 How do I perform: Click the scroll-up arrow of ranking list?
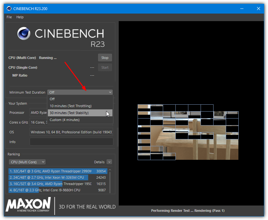pyautogui.click(x=110, y=170)
